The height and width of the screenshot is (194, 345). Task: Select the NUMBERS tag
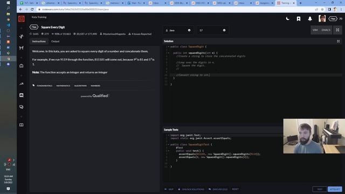click(x=95, y=86)
